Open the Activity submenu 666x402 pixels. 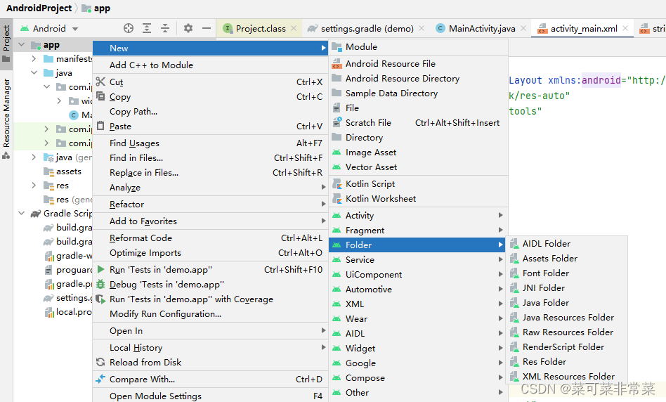pos(419,216)
